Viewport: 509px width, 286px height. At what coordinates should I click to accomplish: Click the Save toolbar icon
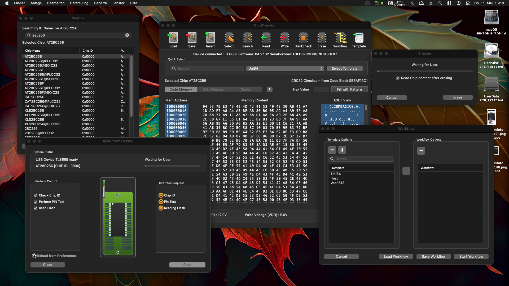pyautogui.click(x=192, y=40)
